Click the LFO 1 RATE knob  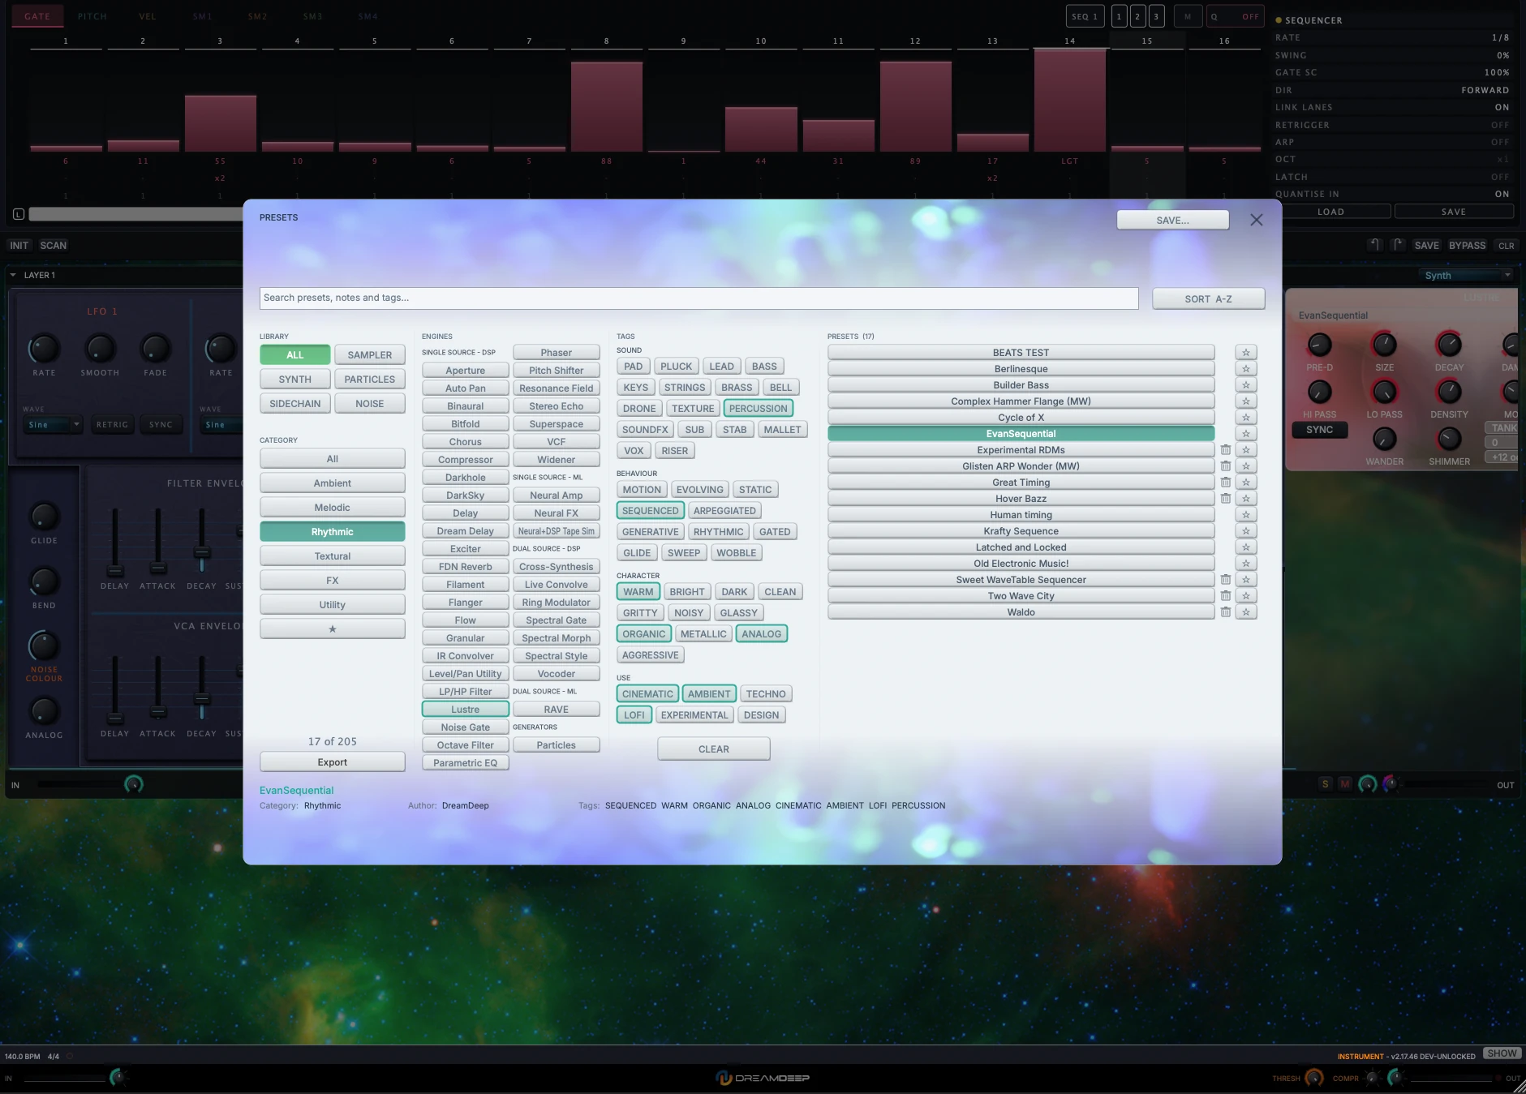click(44, 349)
